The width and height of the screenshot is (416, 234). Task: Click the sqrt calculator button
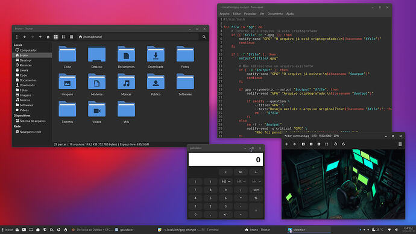pyautogui.click(x=256, y=190)
